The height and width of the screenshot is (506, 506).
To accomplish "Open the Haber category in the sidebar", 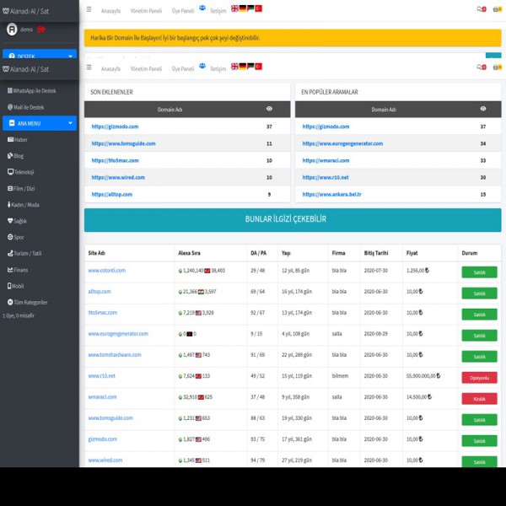I will pyautogui.click(x=18, y=139).
